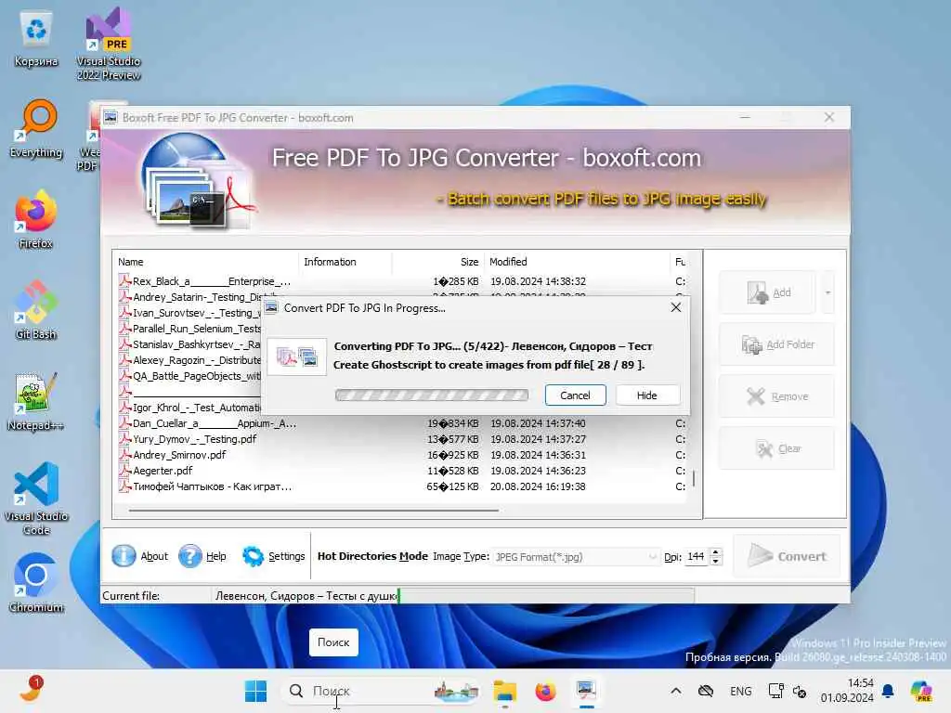951x713 pixels.
Task: Click the Add files button
Action: [x=768, y=292]
